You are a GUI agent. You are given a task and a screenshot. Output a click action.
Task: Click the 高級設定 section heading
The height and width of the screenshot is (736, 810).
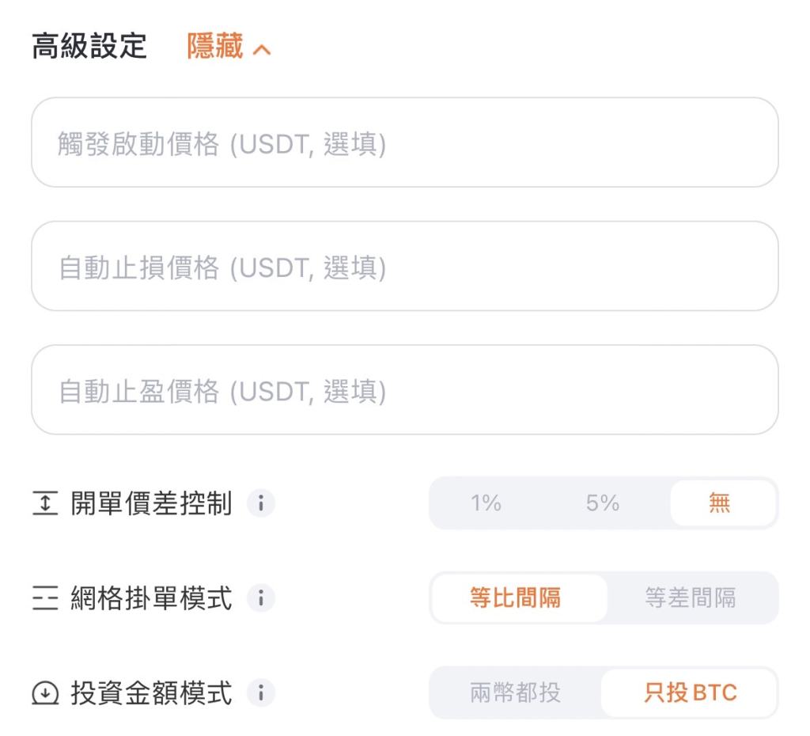click(89, 47)
